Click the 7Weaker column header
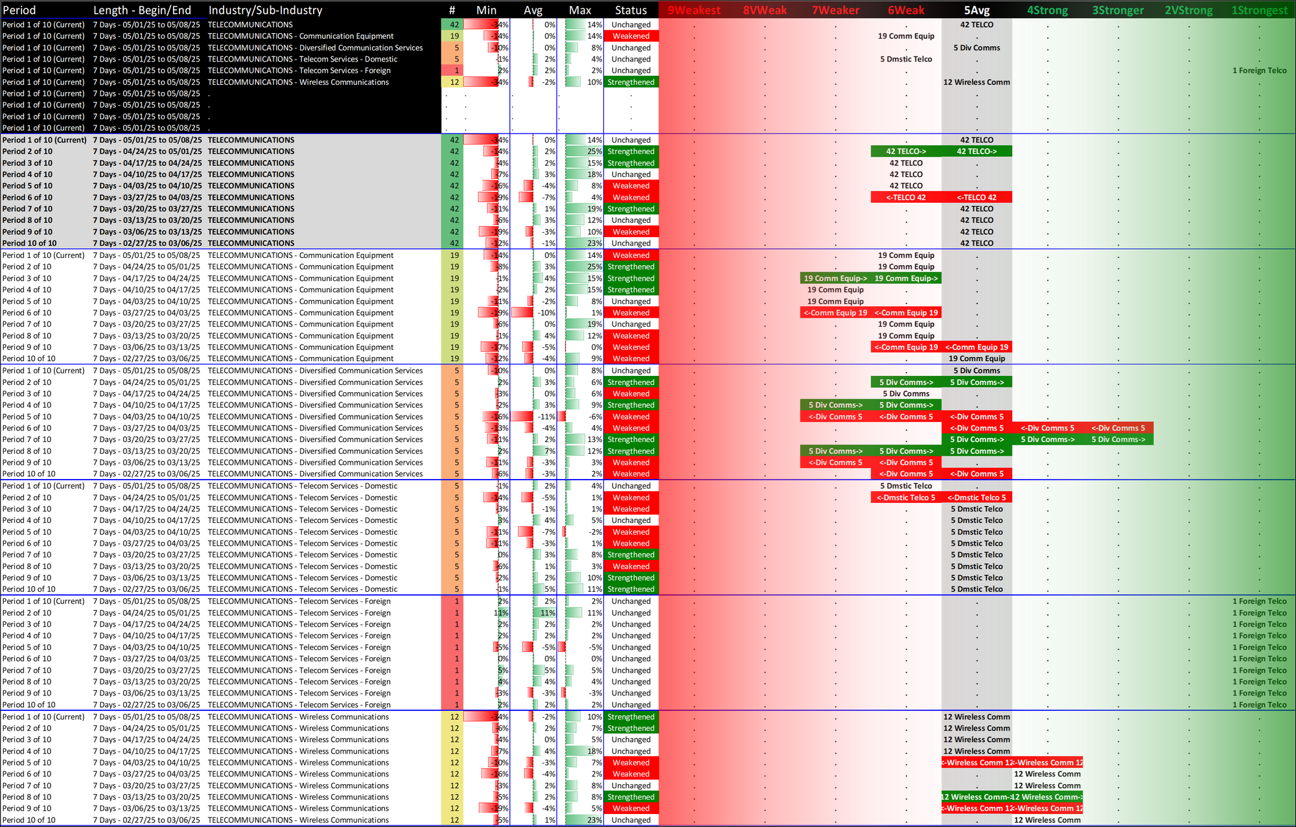 coord(835,10)
